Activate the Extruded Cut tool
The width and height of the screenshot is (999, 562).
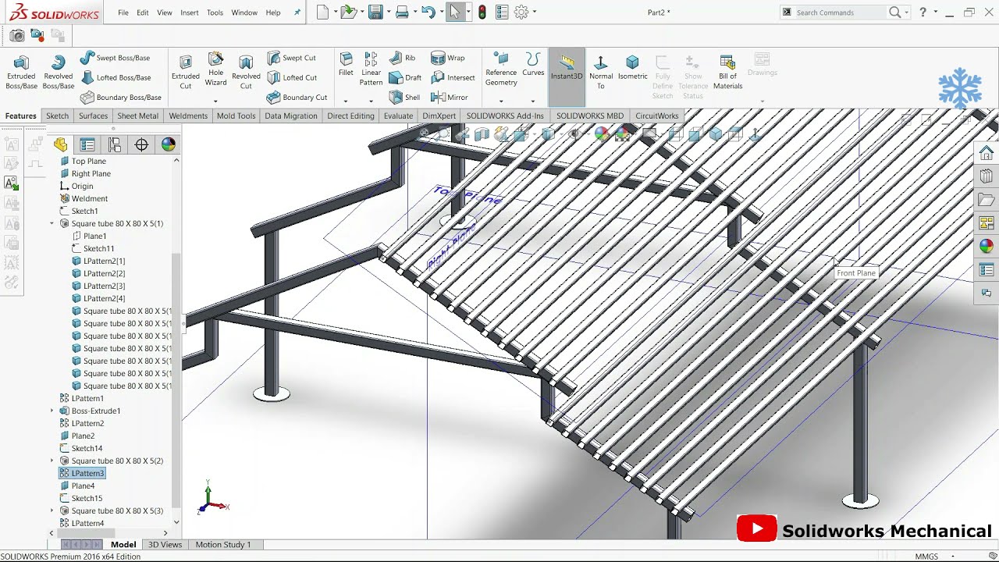click(185, 72)
